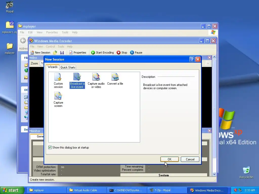Click the Pause encoding button
The width and height of the screenshot is (259, 194).
[136, 53]
